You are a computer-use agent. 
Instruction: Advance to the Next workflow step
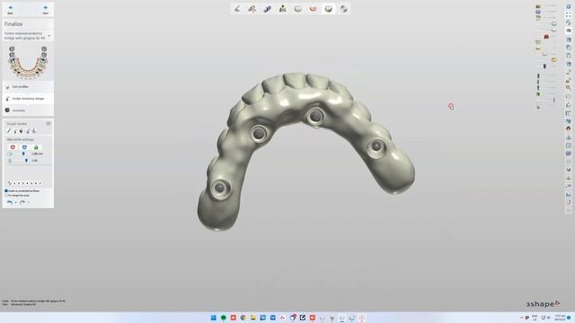[x=46, y=10]
